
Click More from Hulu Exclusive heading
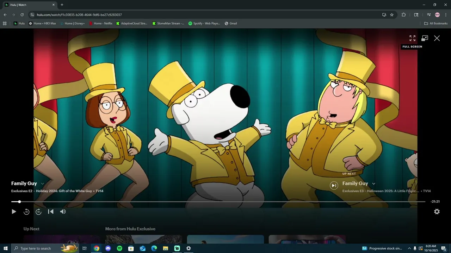tap(130, 229)
